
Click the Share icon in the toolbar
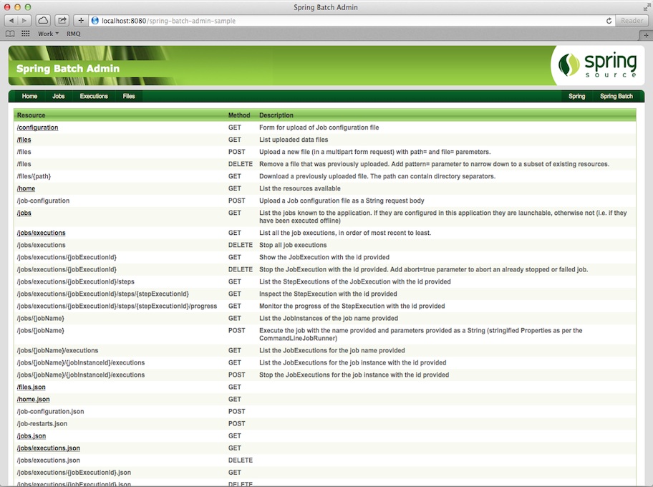(x=62, y=20)
